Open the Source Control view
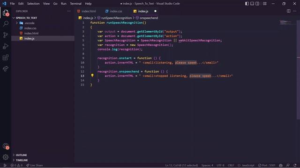Viewport: 300px width, 168px height. click(6, 35)
